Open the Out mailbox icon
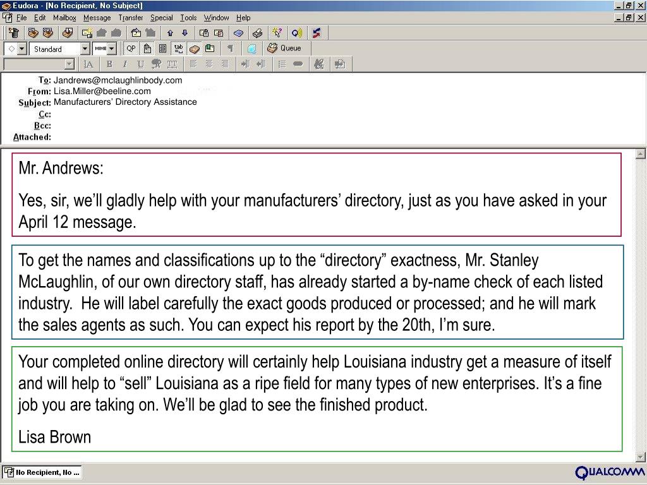Screen dimensions: 647x485 pos(48,33)
